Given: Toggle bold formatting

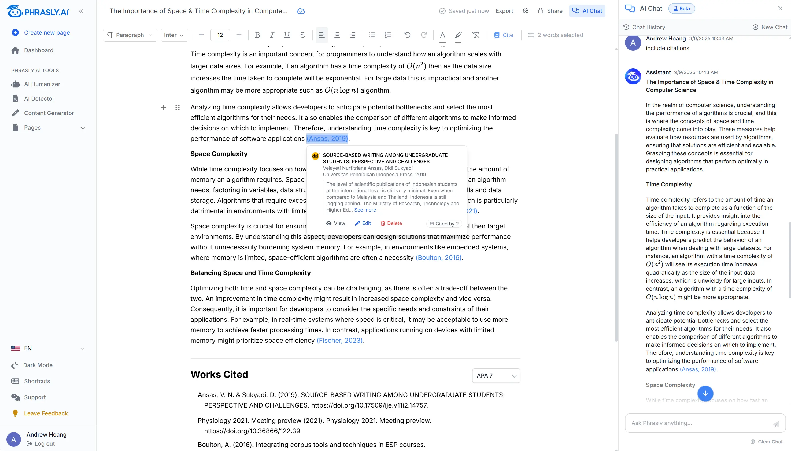Looking at the screenshot, I should click(x=257, y=35).
